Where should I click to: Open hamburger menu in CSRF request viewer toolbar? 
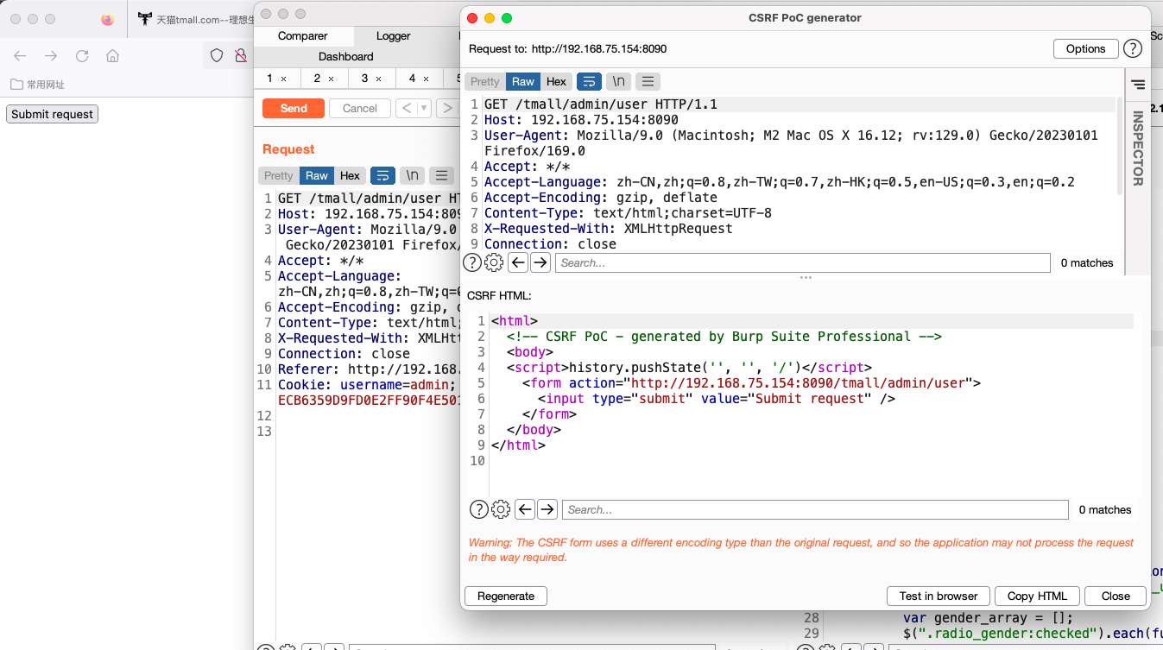(648, 81)
